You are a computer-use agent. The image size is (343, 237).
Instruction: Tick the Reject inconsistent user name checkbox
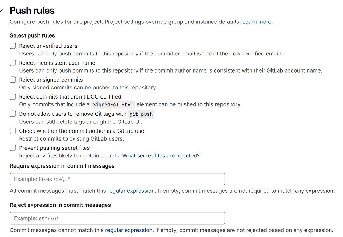tap(13, 63)
